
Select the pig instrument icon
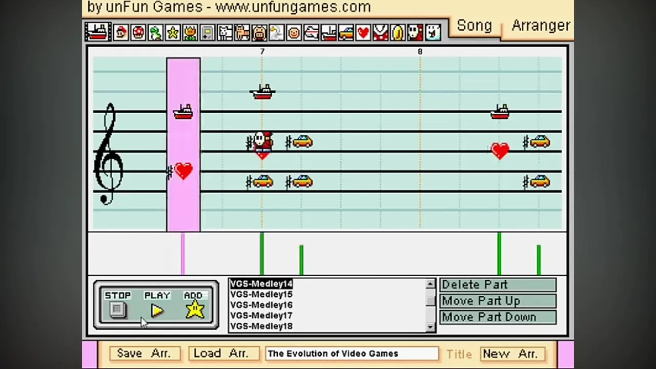(259, 33)
